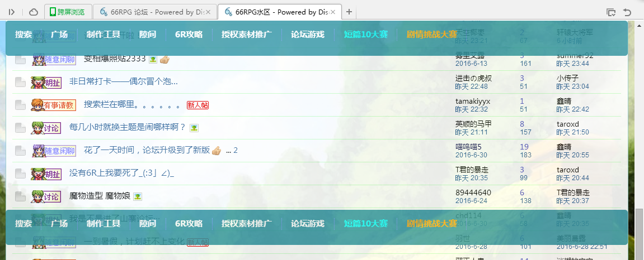Viewport: 644px width, 260px height.
Task: Open 搜索 in the upper navigation bar
Action: click(23, 35)
